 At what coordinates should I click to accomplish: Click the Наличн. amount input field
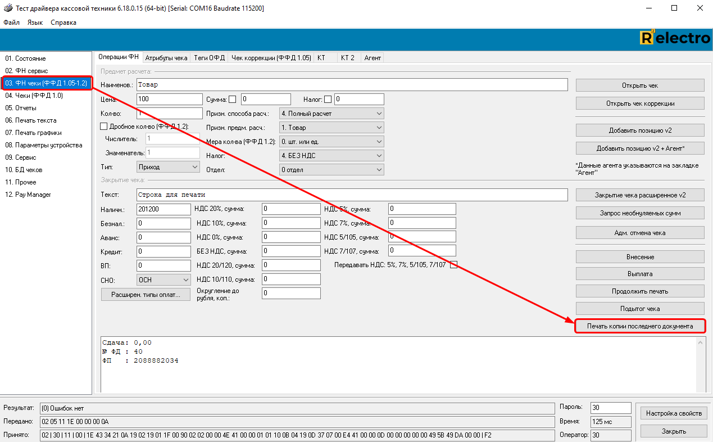pos(164,209)
